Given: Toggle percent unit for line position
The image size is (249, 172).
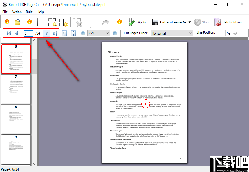Looking at the screenshot, I should point(229,33).
